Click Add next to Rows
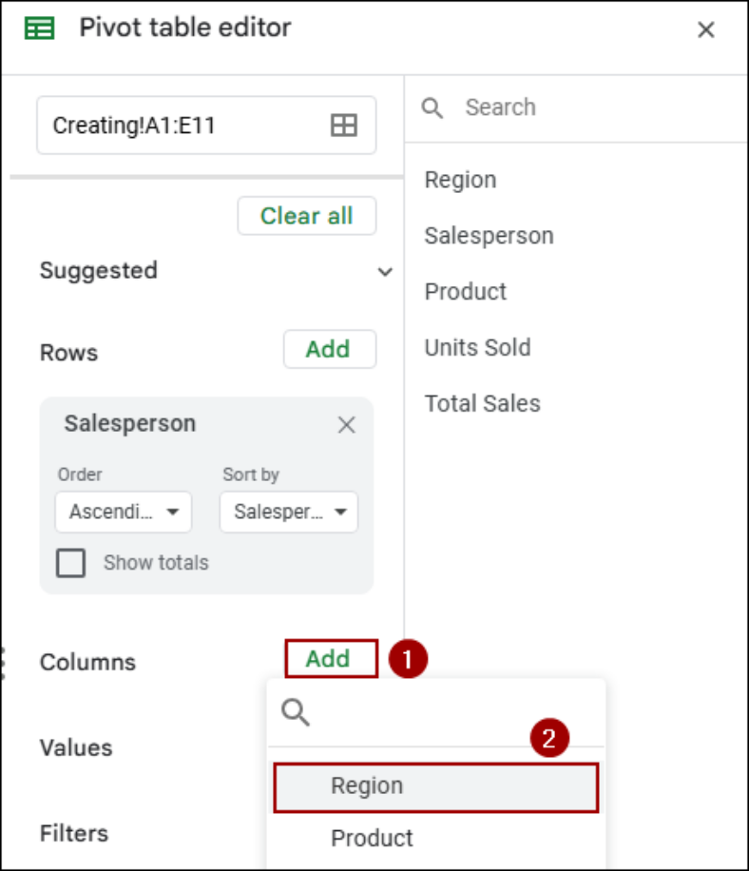 pyautogui.click(x=329, y=349)
